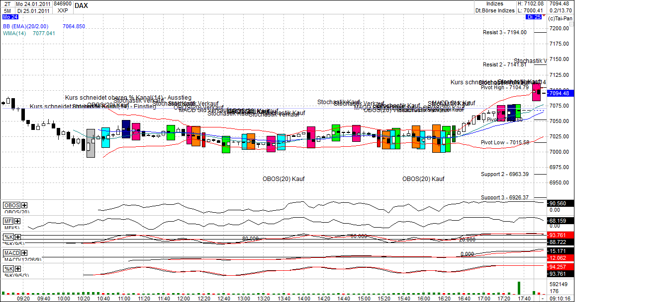Select the red 12.062 MACD value swatch

click(558, 258)
